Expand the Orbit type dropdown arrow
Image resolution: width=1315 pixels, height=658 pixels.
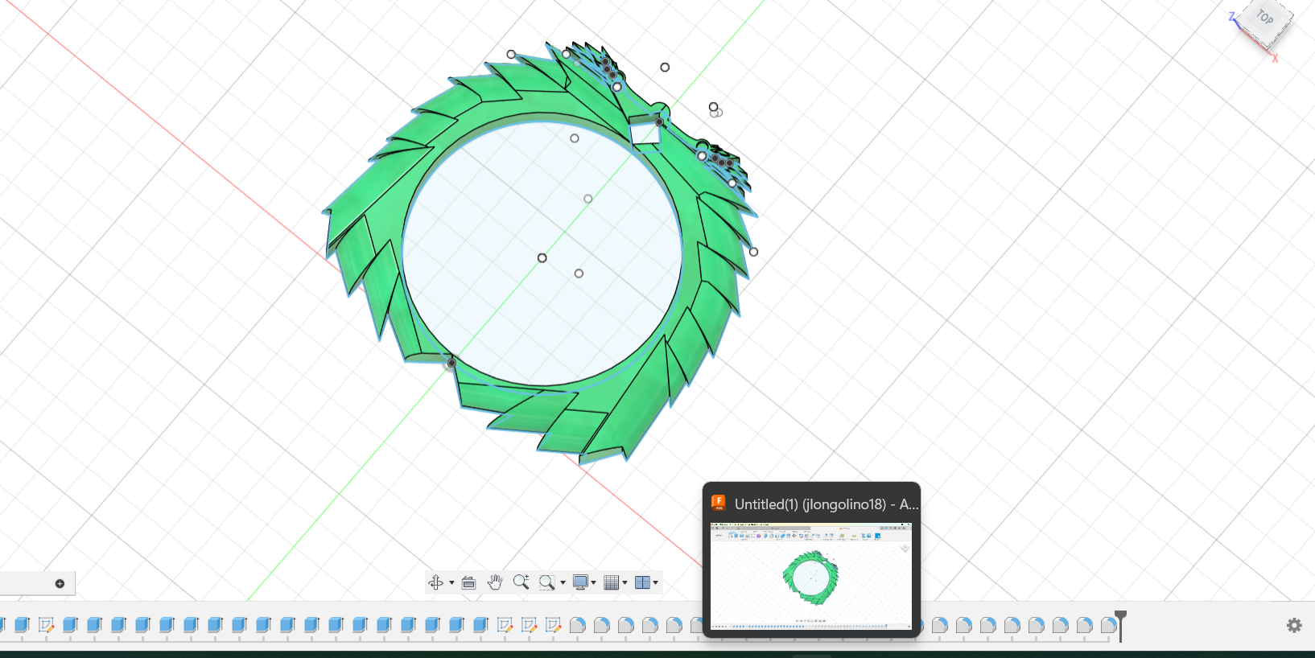[451, 582]
